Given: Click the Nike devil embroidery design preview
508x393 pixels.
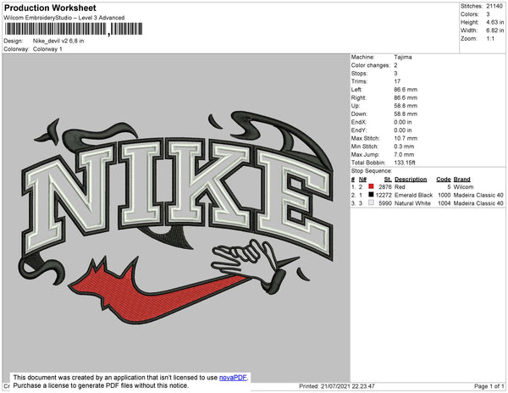Looking at the screenshot, I should [175, 217].
